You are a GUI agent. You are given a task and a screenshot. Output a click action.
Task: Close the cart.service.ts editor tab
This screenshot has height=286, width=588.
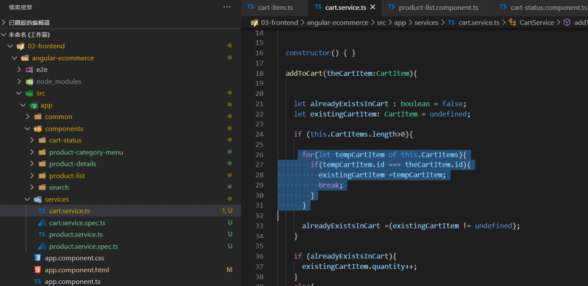373,7
